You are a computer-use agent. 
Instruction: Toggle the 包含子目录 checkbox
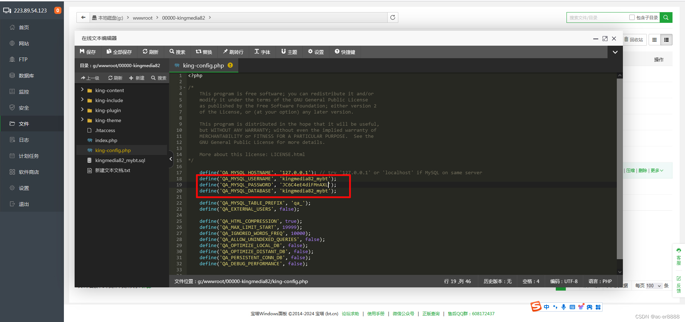point(632,17)
